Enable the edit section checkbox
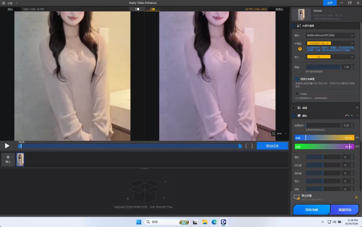This screenshot has height=227, width=362. click(x=293, y=108)
